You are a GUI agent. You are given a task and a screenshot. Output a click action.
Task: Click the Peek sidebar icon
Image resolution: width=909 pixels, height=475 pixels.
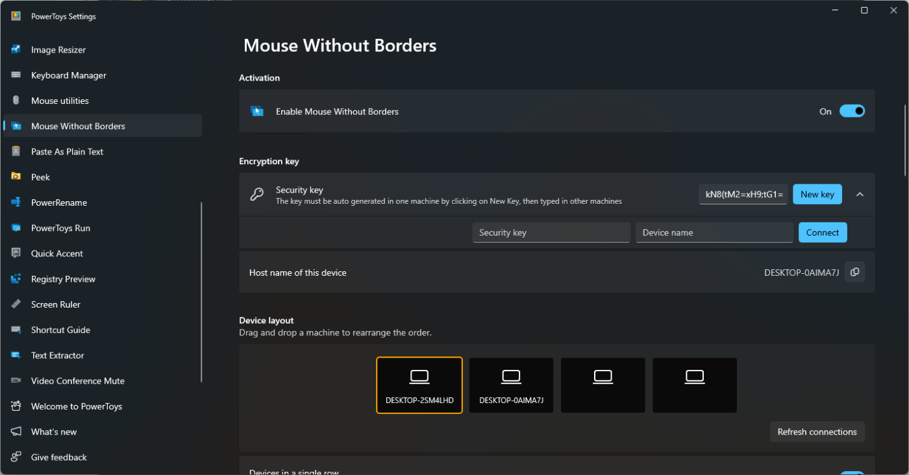click(x=16, y=177)
